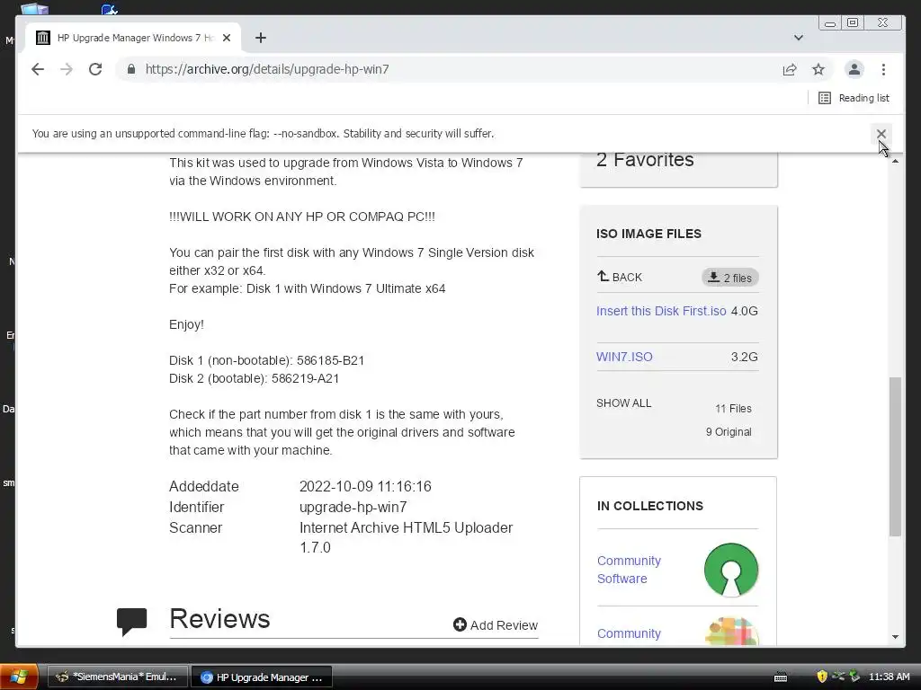Click the network connection tray icon
The width and height of the screenshot is (921, 690).
coord(838,677)
